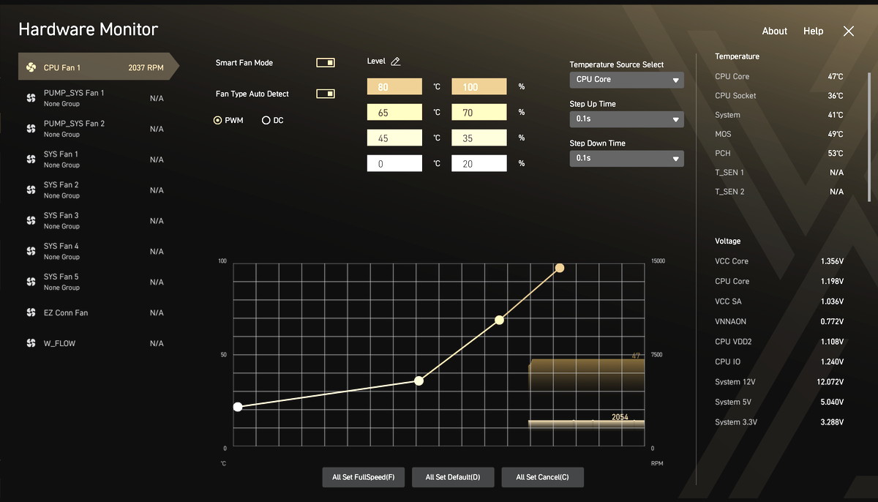Click the System 12V value 12.072V
Viewport: 878px width, 502px height.
click(x=830, y=382)
